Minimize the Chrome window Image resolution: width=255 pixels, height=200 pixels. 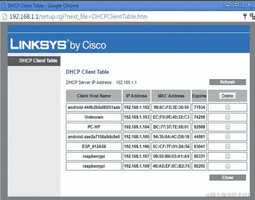point(228,5)
